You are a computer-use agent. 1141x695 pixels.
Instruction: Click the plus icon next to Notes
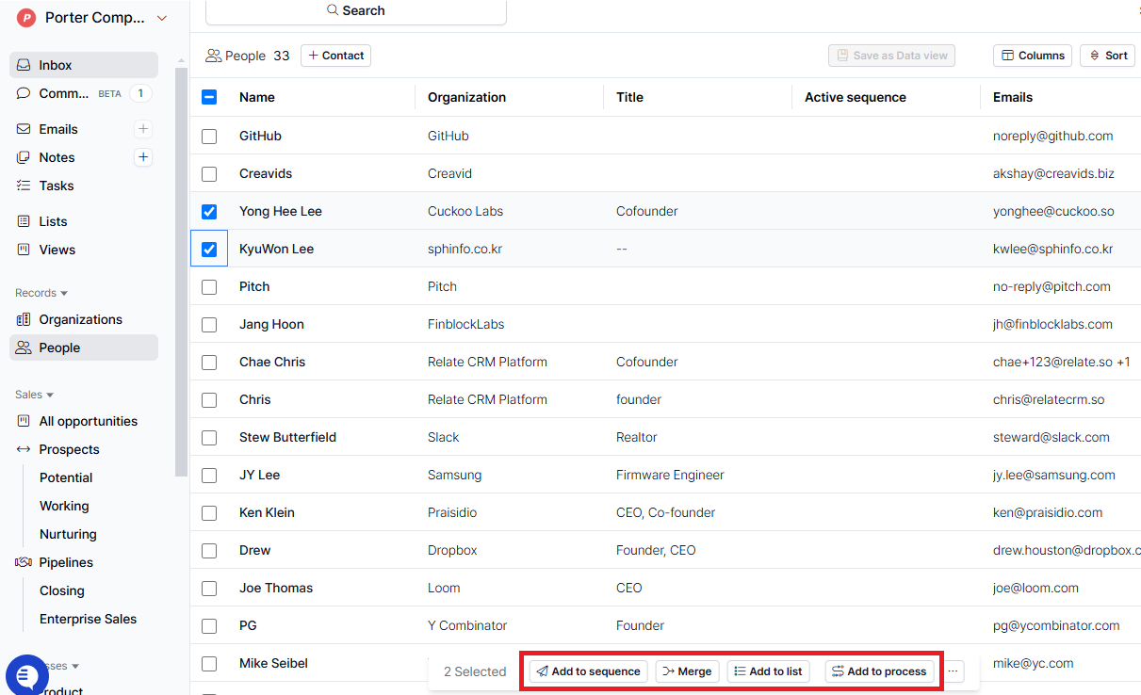click(142, 156)
